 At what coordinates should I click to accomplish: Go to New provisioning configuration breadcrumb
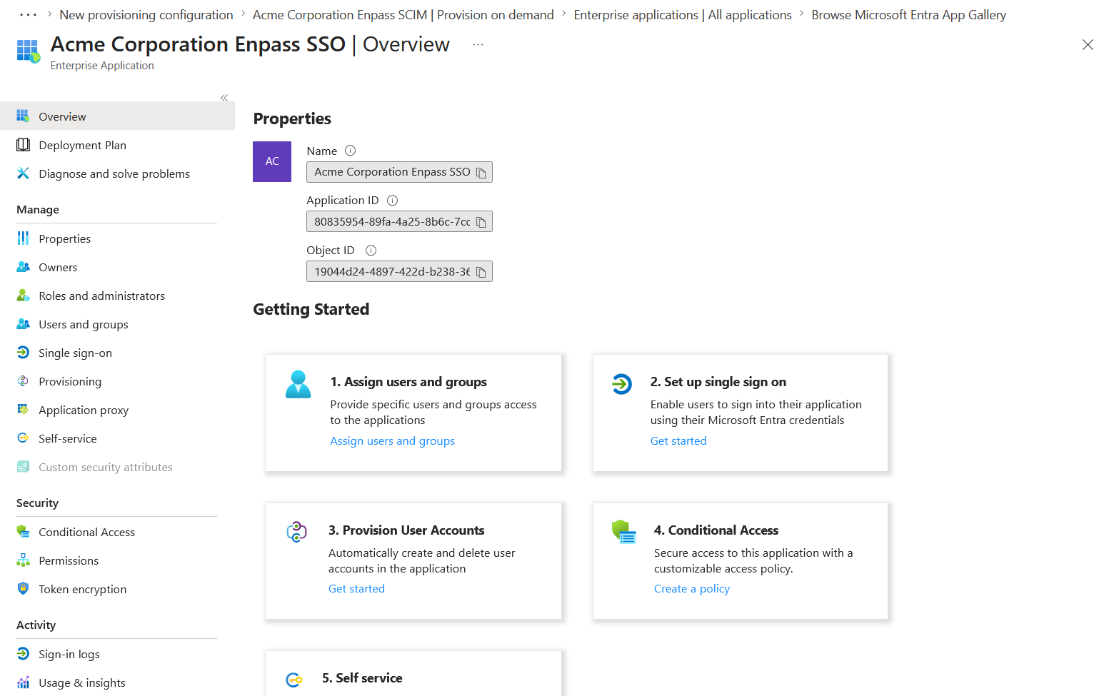146,15
